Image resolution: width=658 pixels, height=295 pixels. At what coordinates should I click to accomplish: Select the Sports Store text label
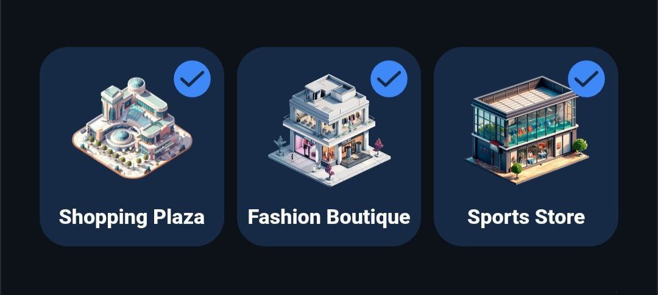point(526,217)
